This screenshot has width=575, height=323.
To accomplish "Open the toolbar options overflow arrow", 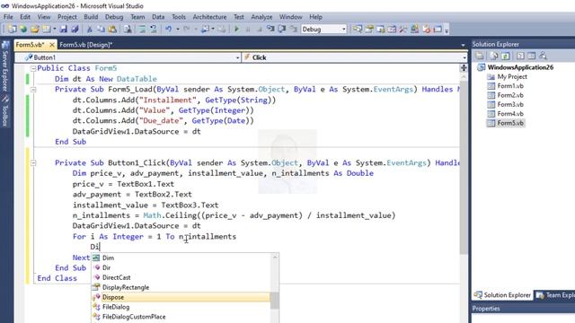I will tap(447, 30).
